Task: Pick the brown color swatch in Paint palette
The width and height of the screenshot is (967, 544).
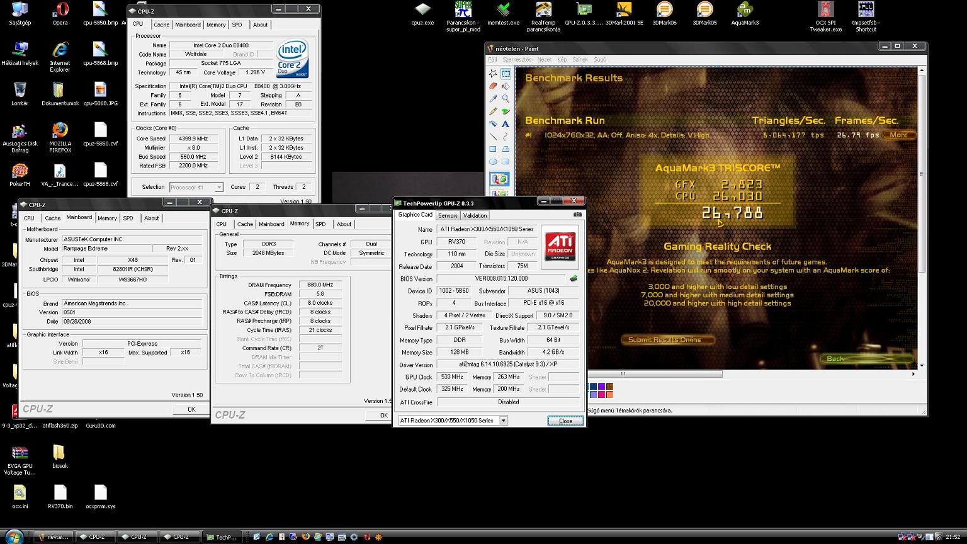Action: point(609,387)
